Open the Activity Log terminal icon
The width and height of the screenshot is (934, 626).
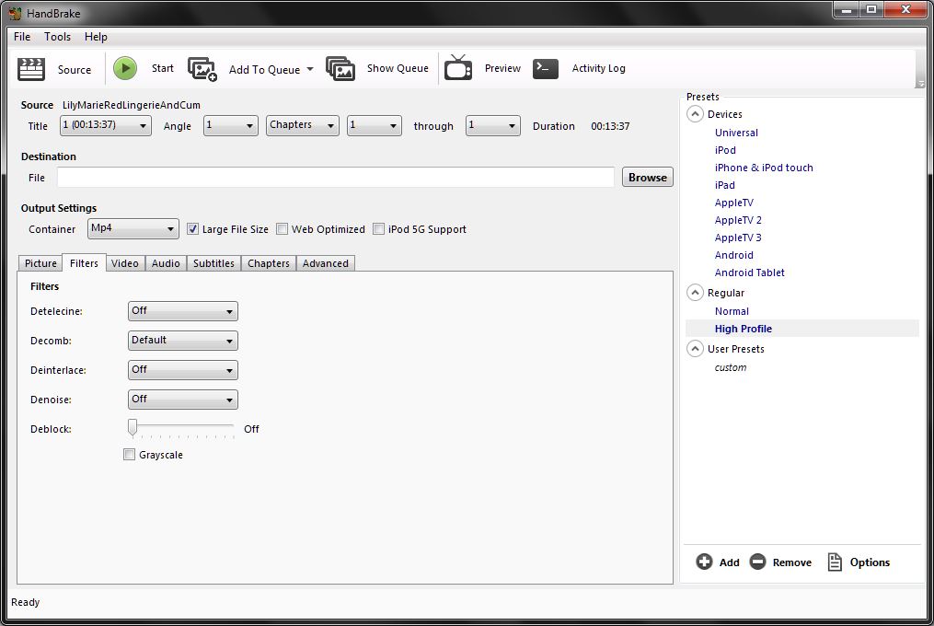click(x=545, y=68)
